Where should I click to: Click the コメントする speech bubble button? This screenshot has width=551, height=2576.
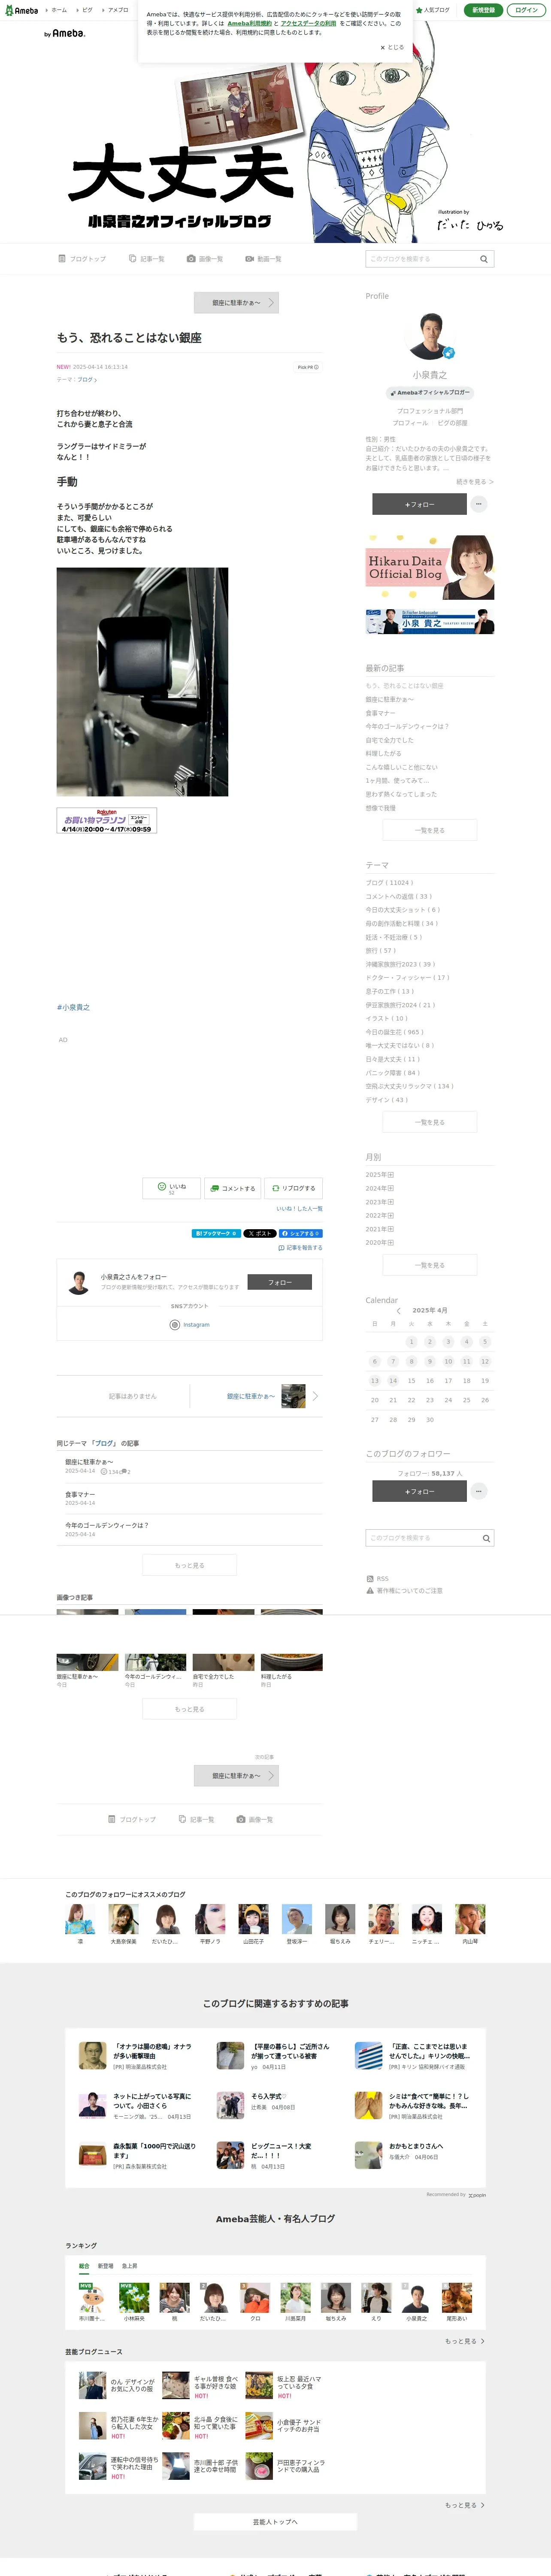232,1188
